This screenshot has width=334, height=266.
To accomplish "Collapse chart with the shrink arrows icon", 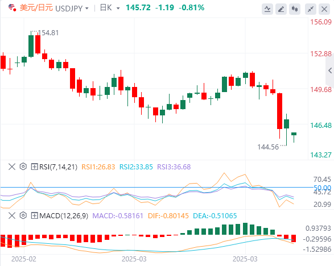I will tap(311, 9).
